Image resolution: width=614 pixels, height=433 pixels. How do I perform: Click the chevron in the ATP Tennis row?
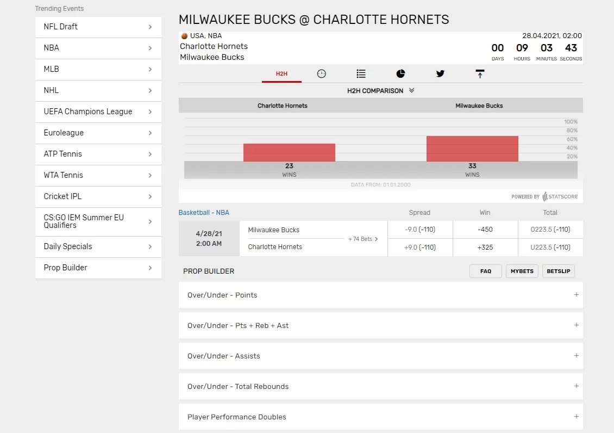pos(150,154)
